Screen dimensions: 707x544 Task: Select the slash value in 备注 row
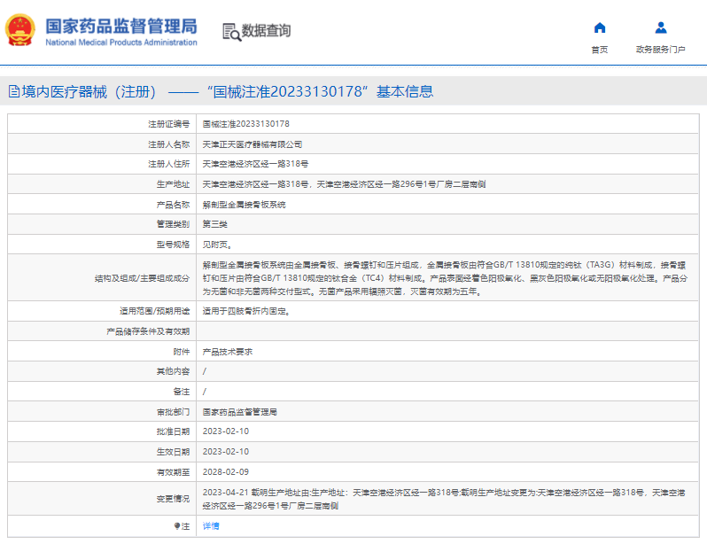pos(205,392)
